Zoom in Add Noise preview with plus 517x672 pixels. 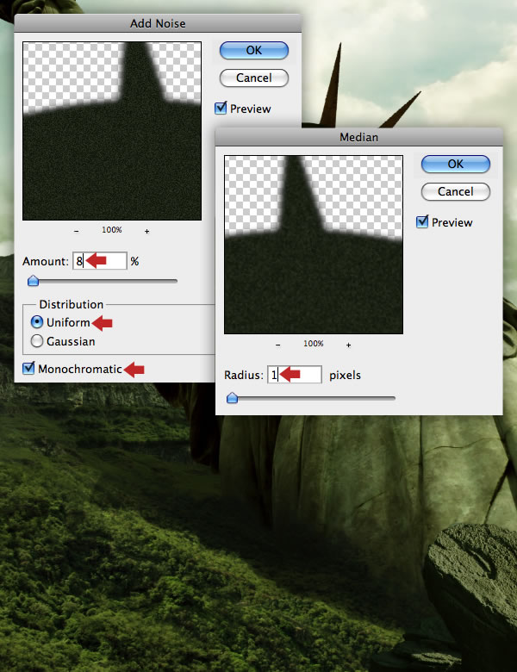(x=146, y=231)
